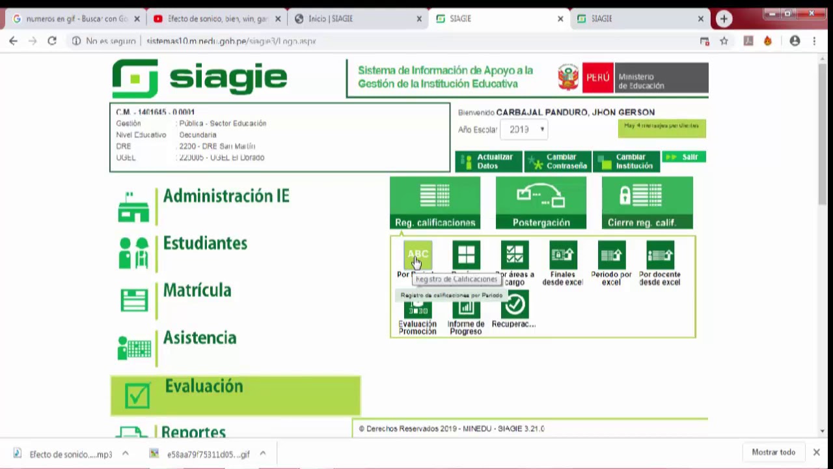Click the 'Cambiar Contraseña' button

pos(558,162)
